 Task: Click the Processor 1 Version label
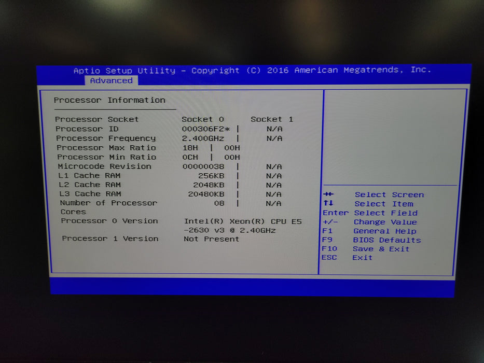[x=110, y=239]
